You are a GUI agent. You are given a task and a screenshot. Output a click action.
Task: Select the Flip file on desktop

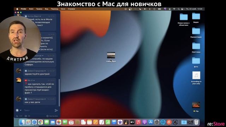point(196,107)
